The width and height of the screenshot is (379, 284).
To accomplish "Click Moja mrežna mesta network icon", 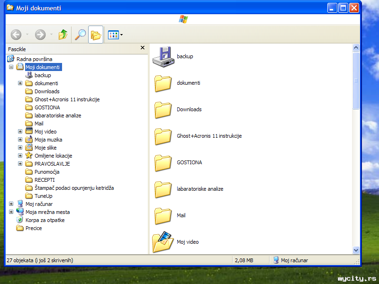I will tap(20, 212).
